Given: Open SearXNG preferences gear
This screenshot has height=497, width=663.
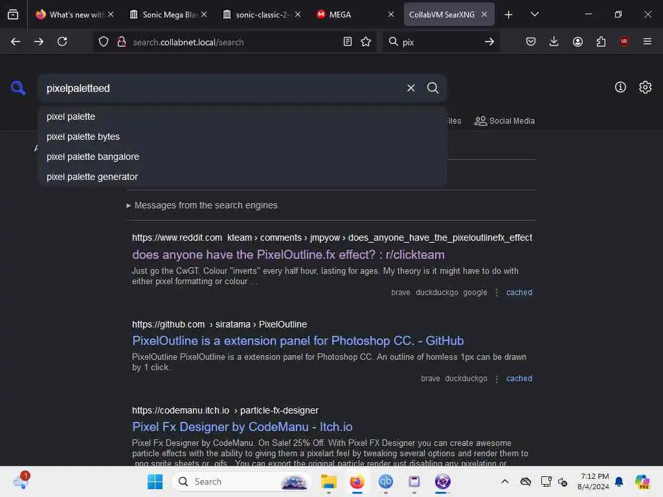Looking at the screenshot, I should (x=646, y=87).
